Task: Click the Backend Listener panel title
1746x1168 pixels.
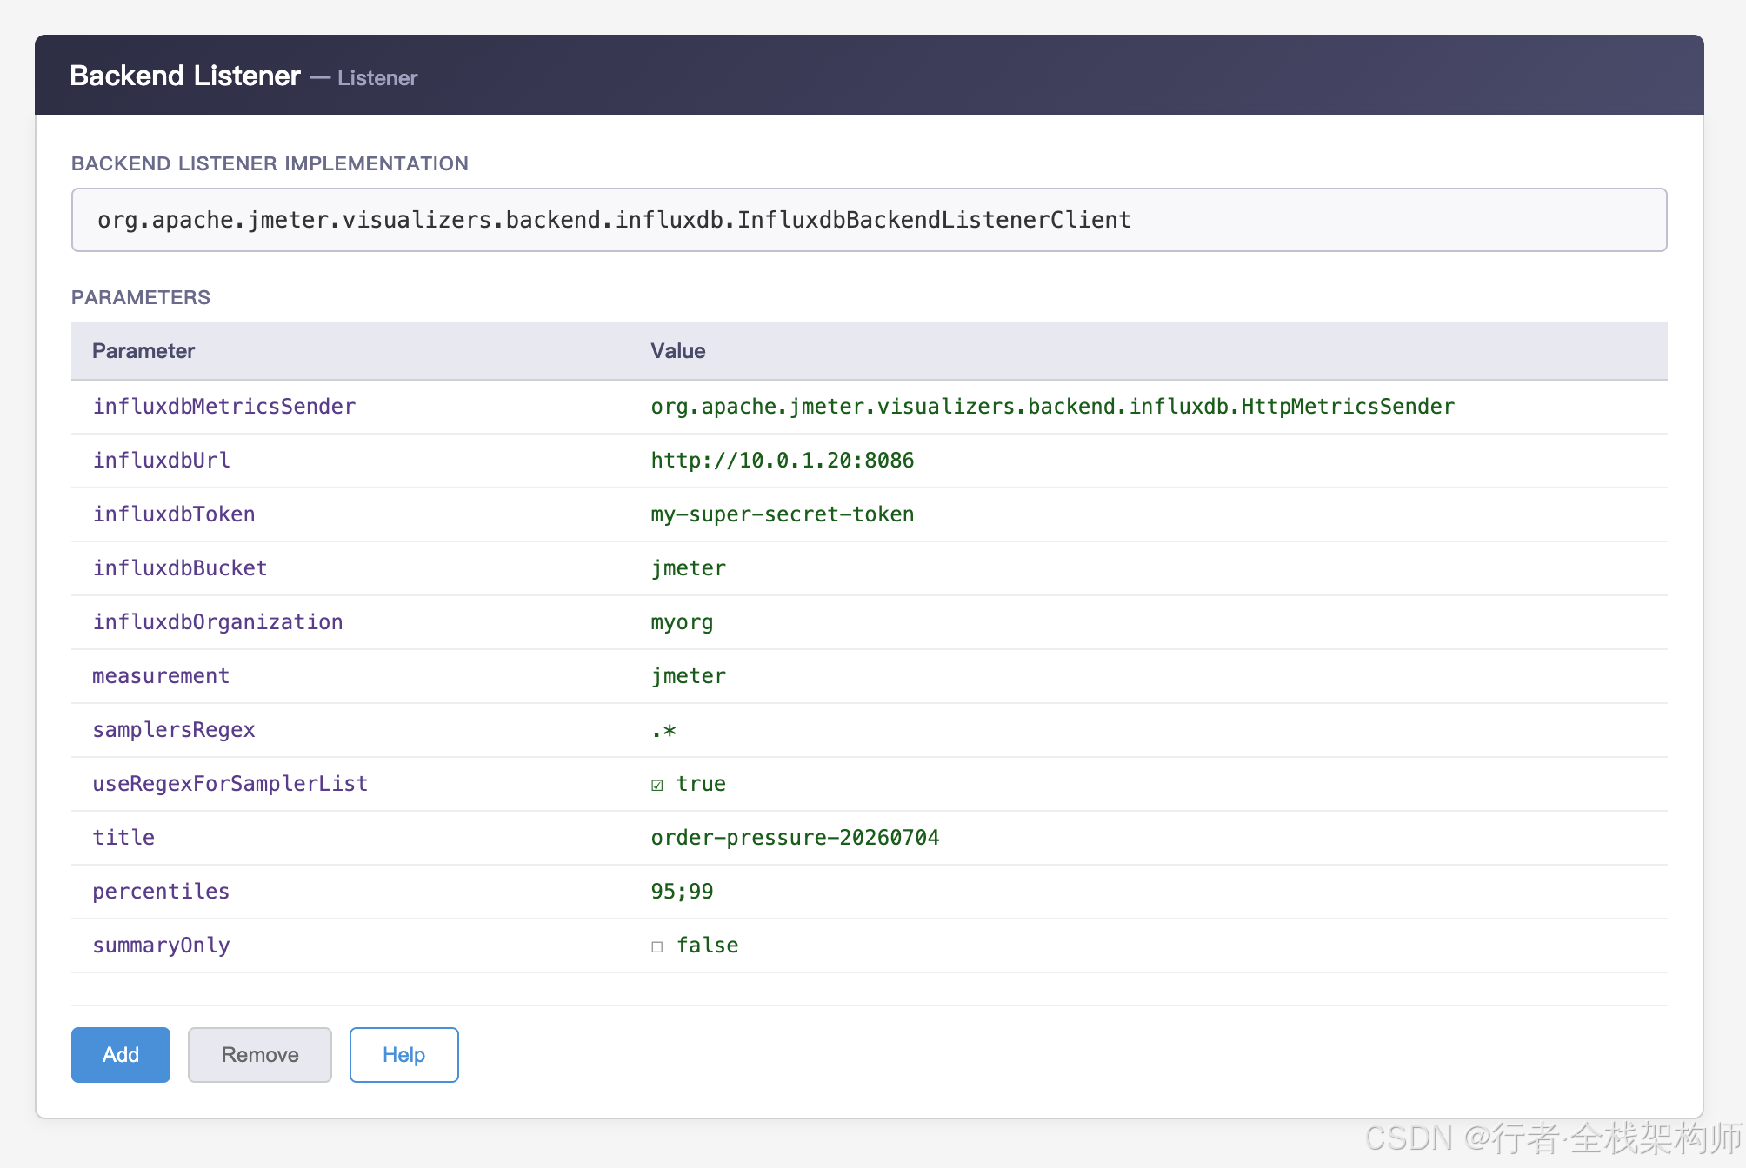Action: pos(185,76)
